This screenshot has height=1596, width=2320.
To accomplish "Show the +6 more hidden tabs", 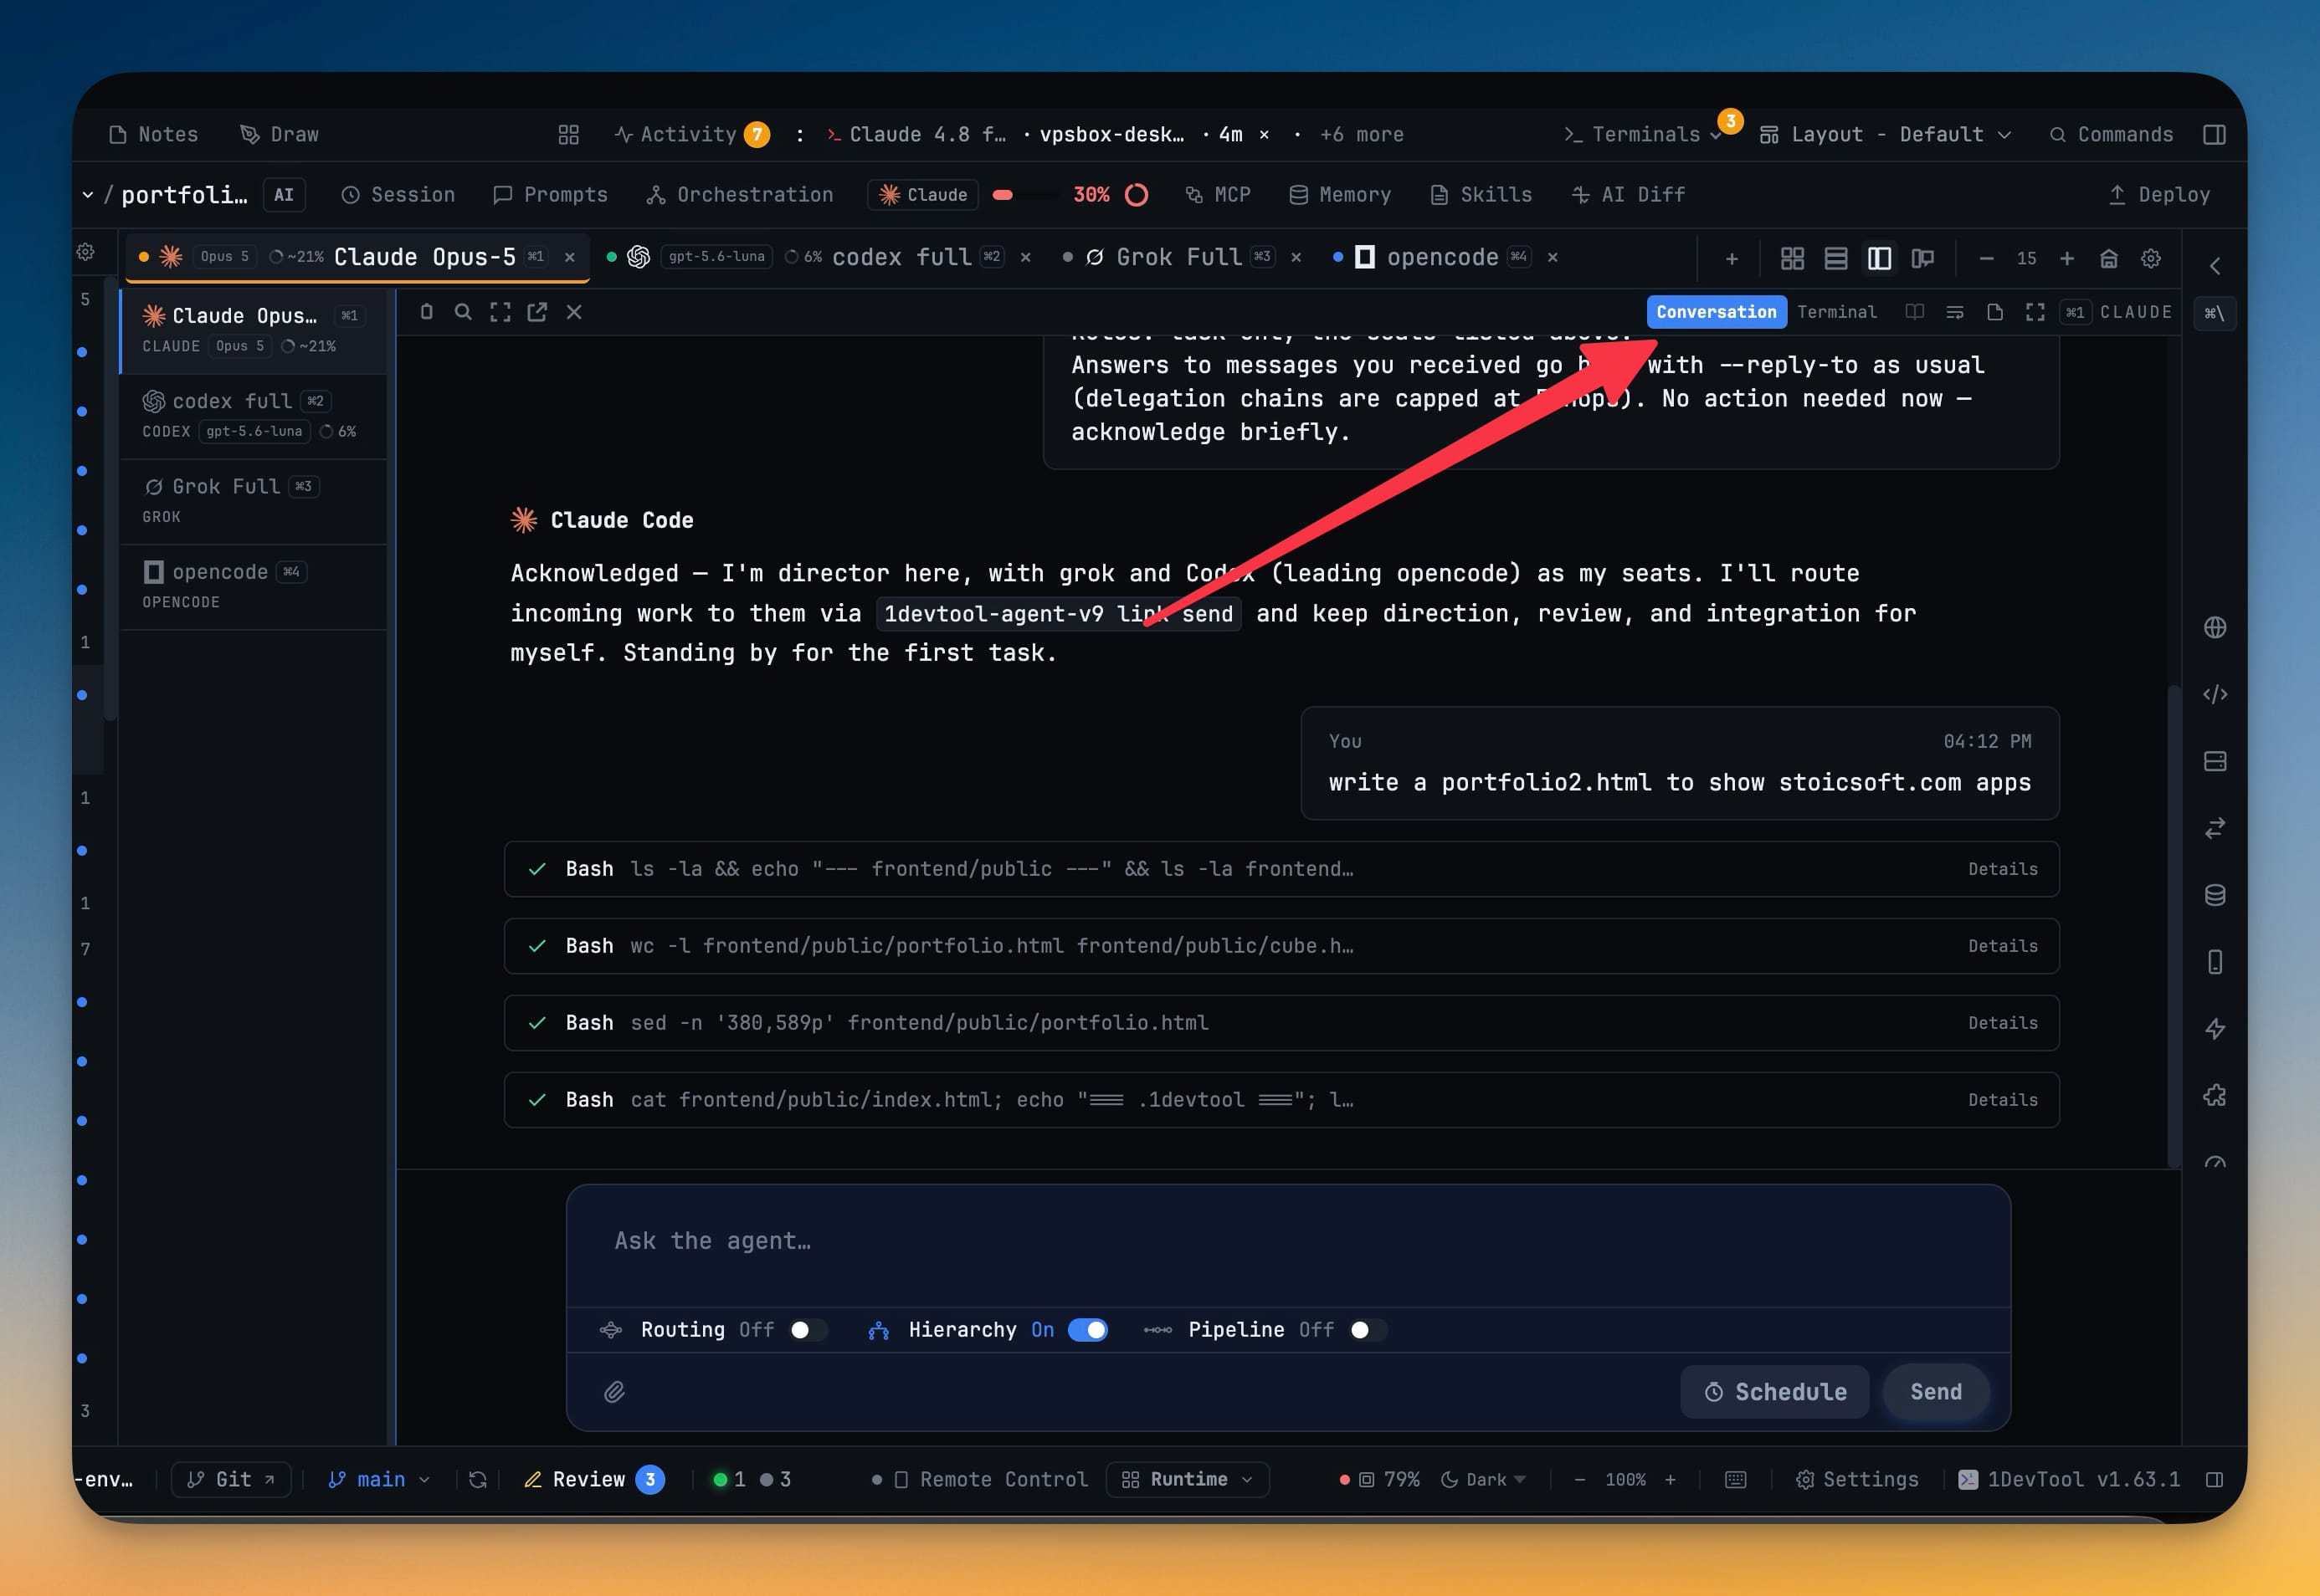I will tap(1361, 134).
